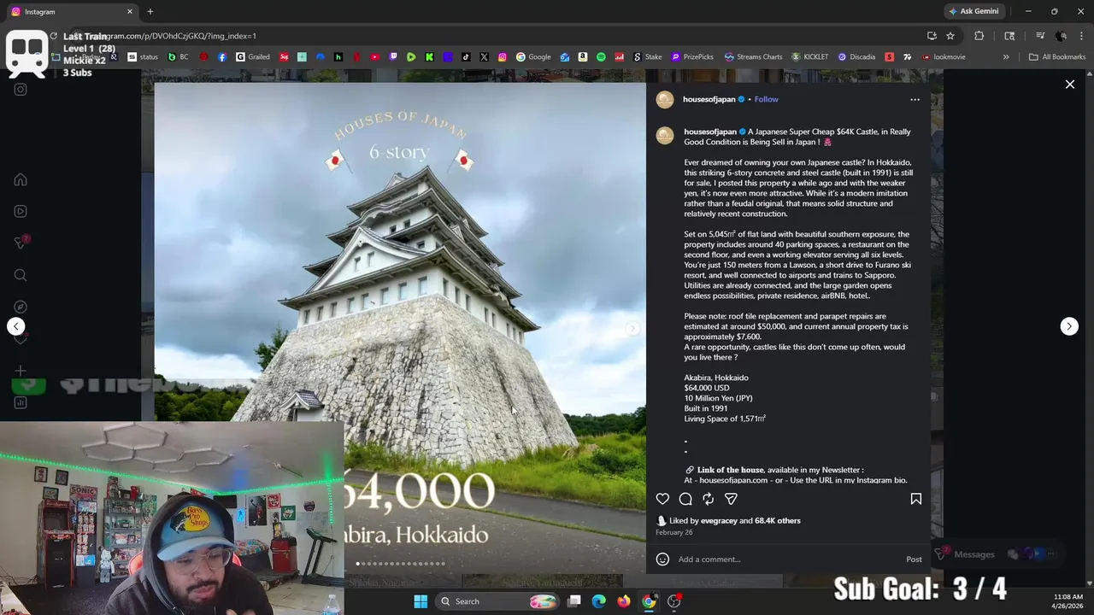Open Discadia bookmark

(856, 57)
